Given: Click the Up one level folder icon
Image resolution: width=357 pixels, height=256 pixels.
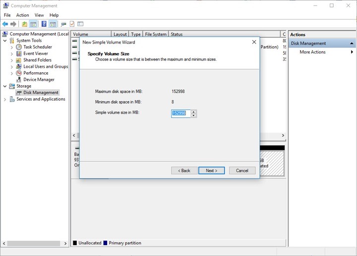Looking at the screenshot, I should 25,24.
